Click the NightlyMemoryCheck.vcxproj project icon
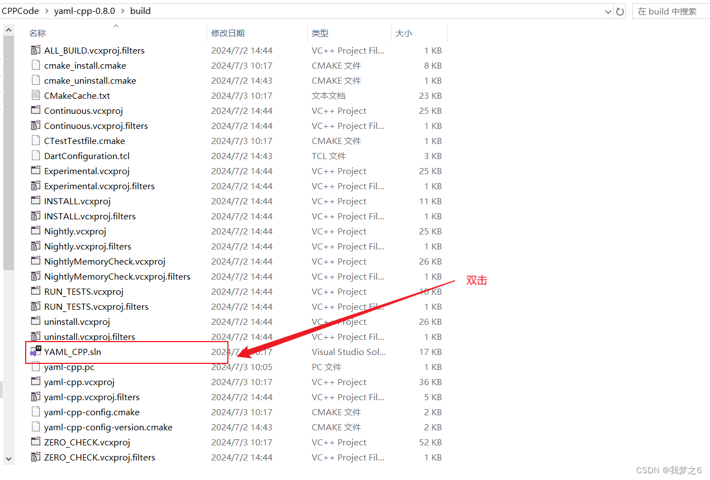The image size is (710, 480). 35,261
